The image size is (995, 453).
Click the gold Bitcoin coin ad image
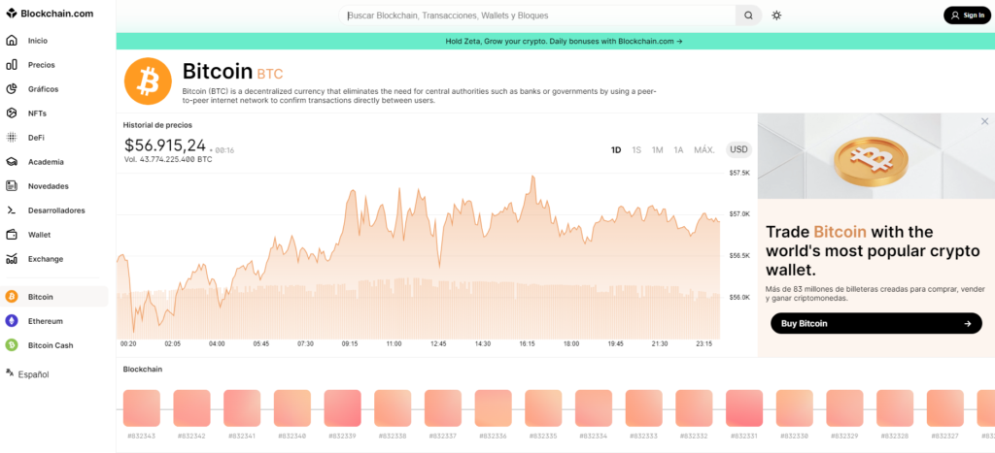(x=874, y=158)
